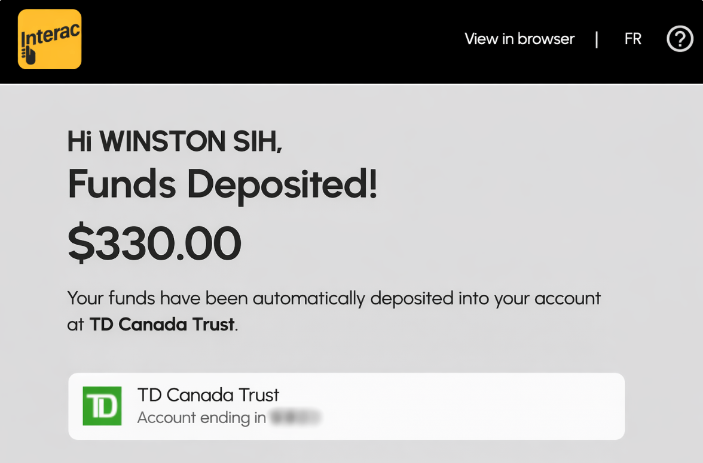Screen dimensions: 703x463
Task: Click the Funds Deposited! heading
Action: coord(222,184)
